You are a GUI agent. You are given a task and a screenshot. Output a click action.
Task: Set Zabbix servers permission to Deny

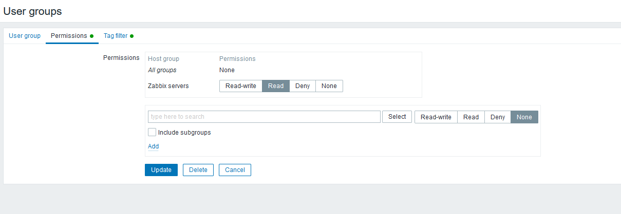(303, 86)
